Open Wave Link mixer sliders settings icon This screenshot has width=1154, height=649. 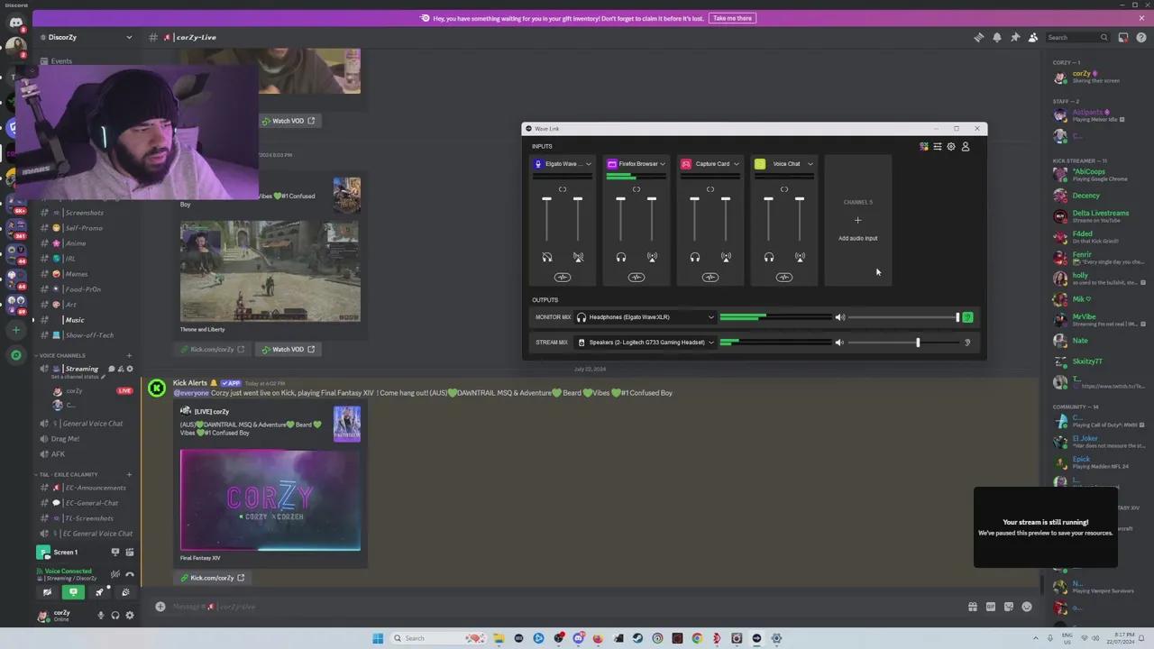(x=938, y=146)
